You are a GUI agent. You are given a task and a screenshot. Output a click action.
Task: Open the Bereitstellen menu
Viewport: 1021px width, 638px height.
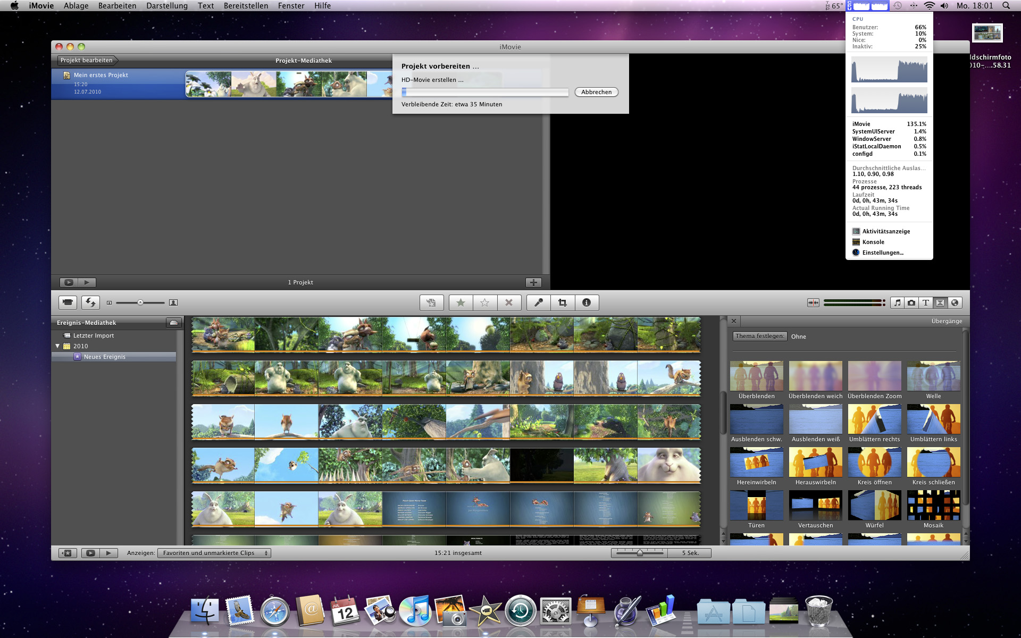pos(246,6)
